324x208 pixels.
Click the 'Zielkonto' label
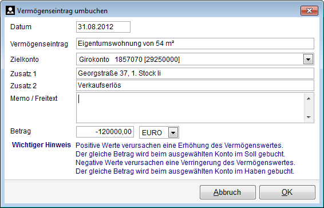pos(25,60)
